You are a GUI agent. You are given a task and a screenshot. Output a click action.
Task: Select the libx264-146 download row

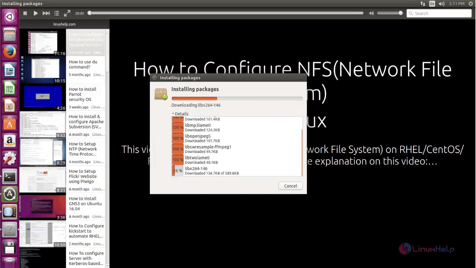[237, 171]
